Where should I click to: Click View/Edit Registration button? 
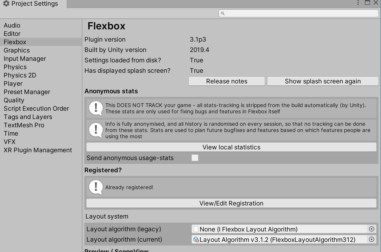point(231,203)
